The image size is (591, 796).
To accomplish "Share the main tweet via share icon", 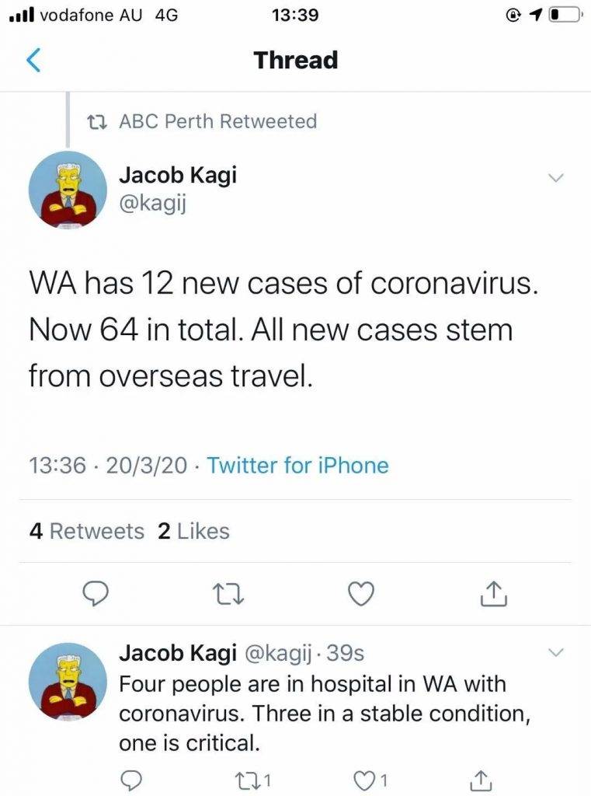I will click(x=492, y=594).
